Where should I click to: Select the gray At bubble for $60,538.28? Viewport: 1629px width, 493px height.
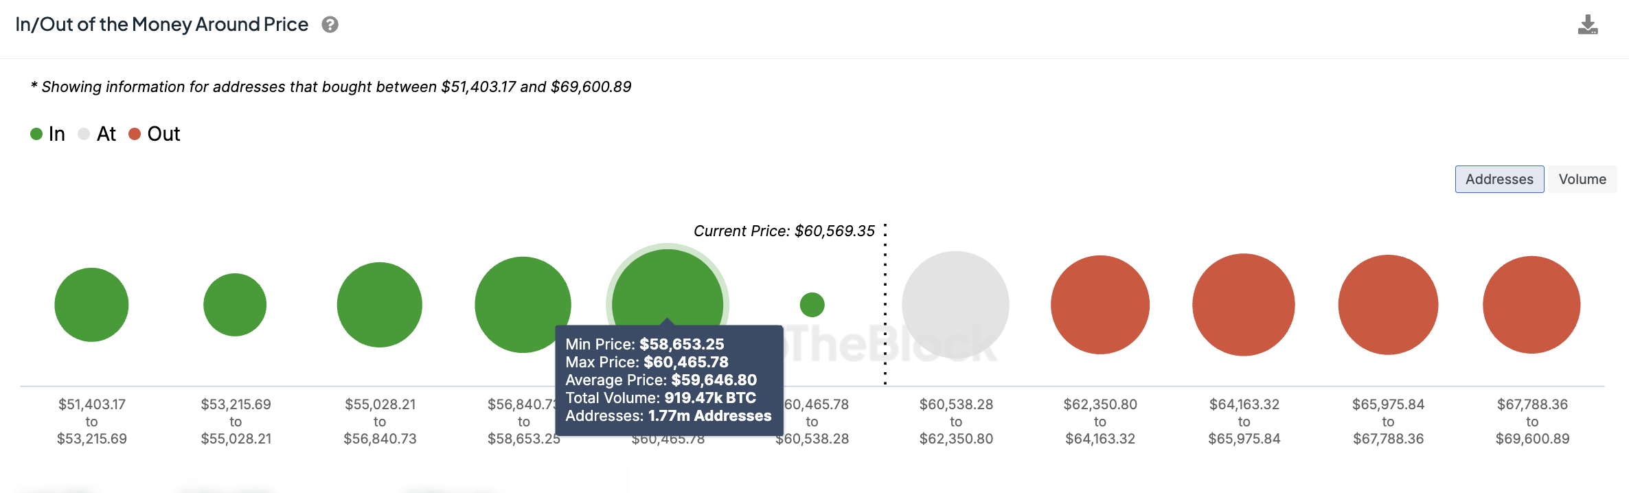955,304
